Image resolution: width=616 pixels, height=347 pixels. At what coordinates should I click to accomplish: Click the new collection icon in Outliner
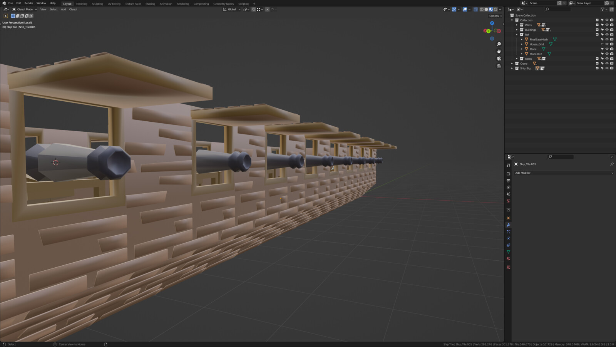tap(611, 9)
